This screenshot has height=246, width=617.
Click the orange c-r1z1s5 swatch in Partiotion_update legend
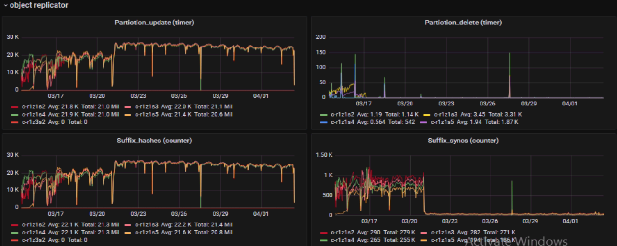(x=128, y=114)
